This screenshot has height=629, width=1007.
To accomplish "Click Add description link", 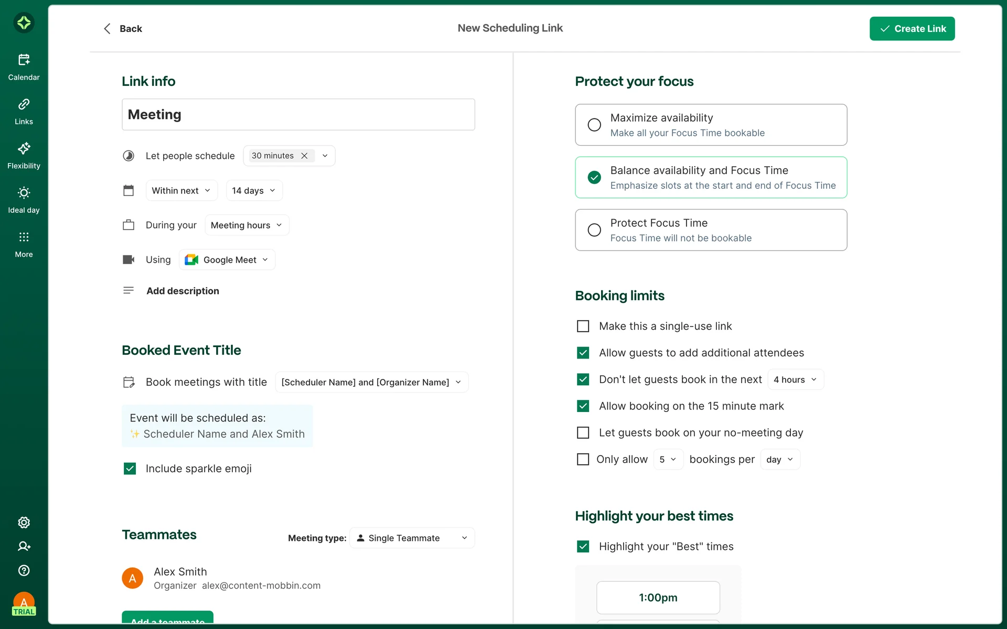I will point(183,291).
